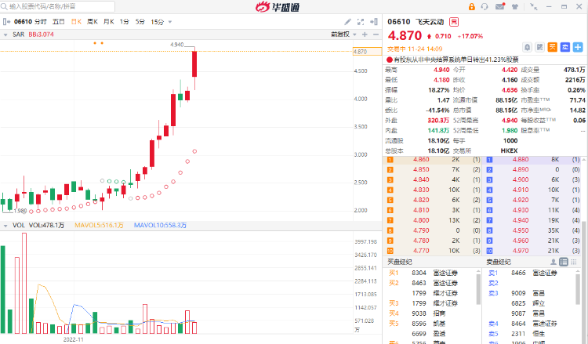Click the orange 买 buy button
Screen dimensions: 588x344
pyautogui.click(x=553, y=47)
